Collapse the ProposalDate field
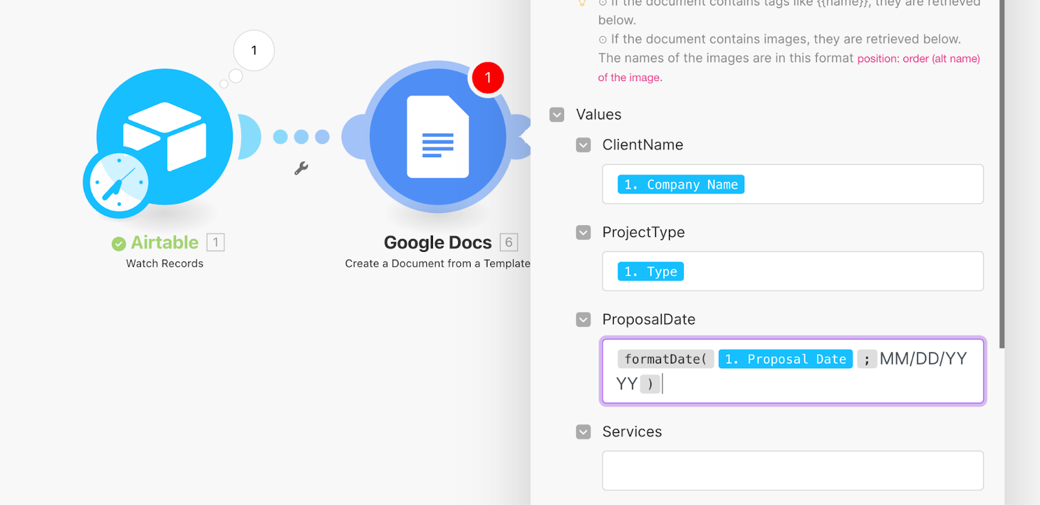Image resolution: width=1040 pixels, height=505 pixels. 584,319
